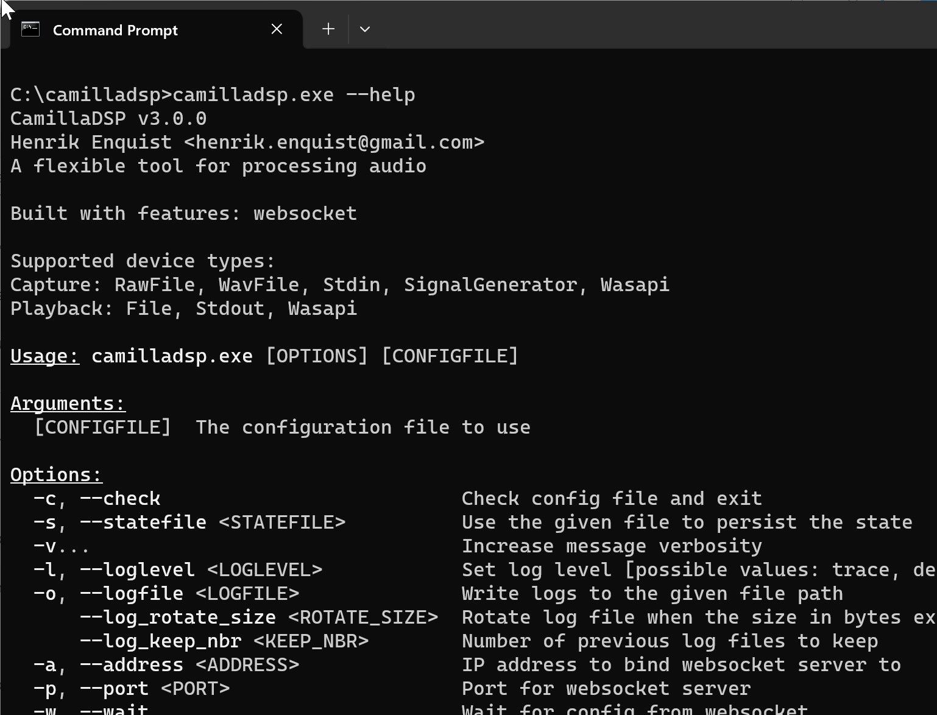937x715 pixels.
Task: Click the CamillaDSP v3.0.0 version line
Action: pyautogui.click(x=108, y=119)
